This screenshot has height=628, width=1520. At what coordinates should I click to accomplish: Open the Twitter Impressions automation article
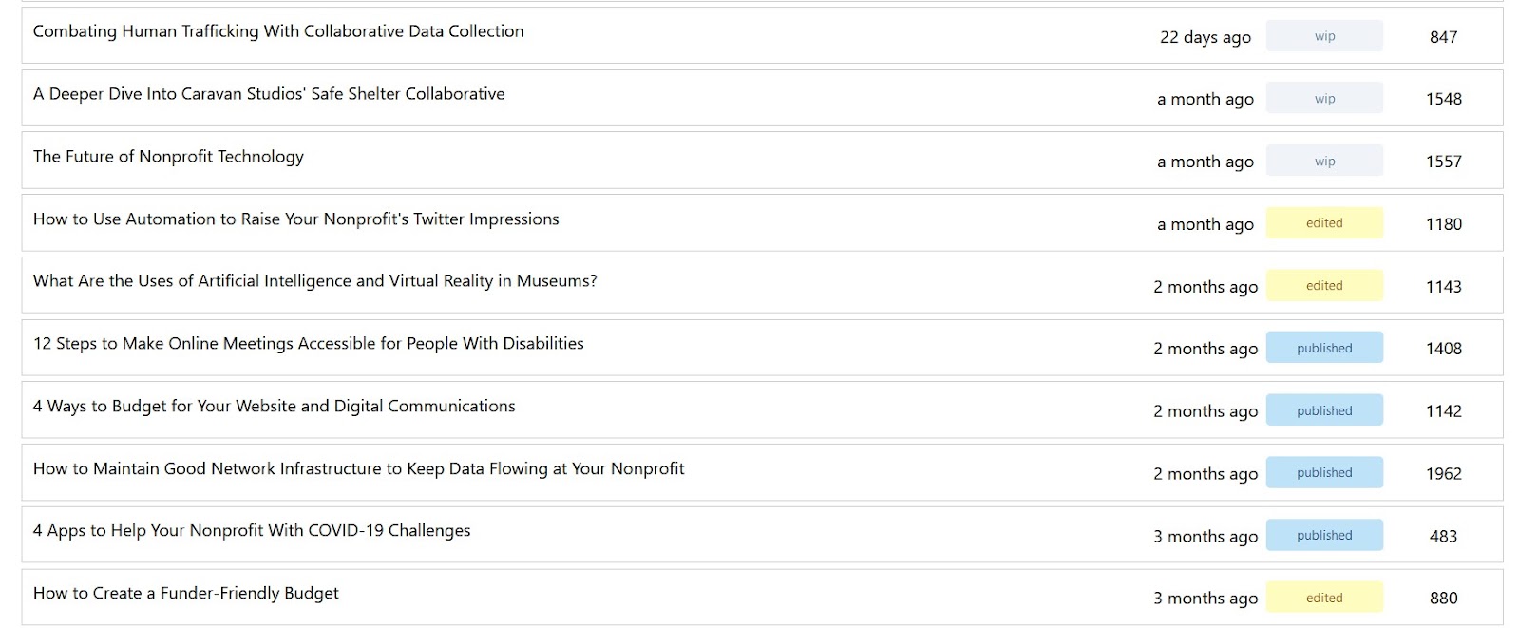tap(295, 219)
